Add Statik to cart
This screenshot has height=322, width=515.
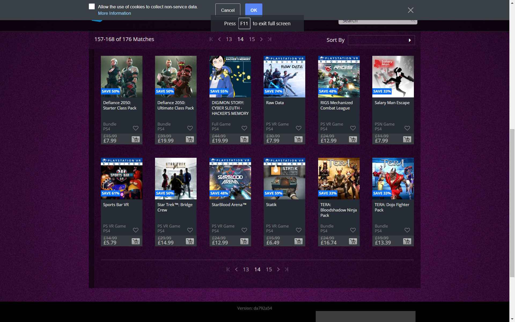(298, 241)
